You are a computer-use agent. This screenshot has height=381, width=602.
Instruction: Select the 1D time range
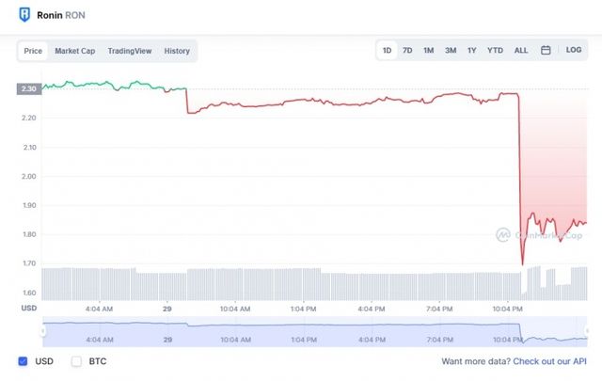(387, 50)
